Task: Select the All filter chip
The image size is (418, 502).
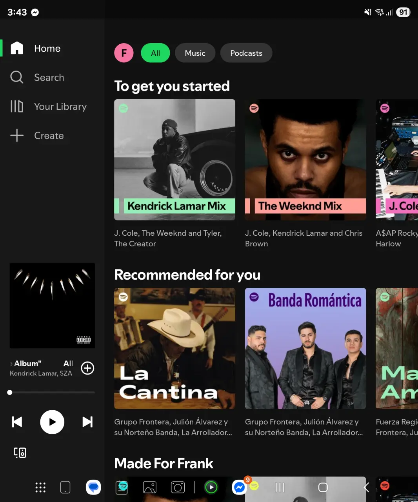Action: [155, 53]
